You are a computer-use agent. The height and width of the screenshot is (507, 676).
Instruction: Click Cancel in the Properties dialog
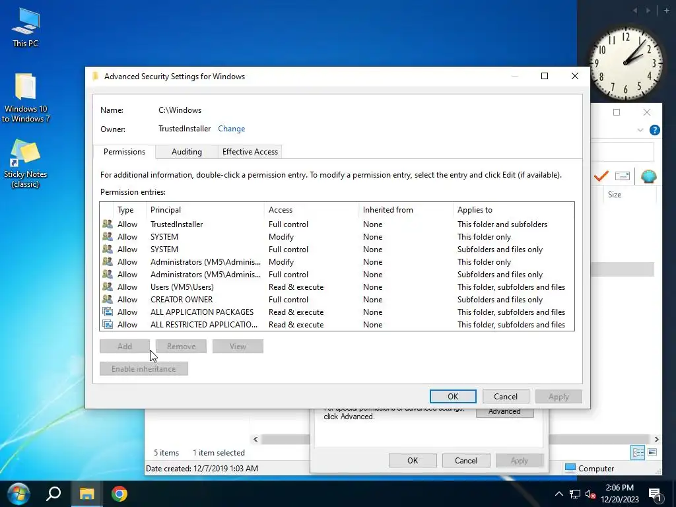465,460
